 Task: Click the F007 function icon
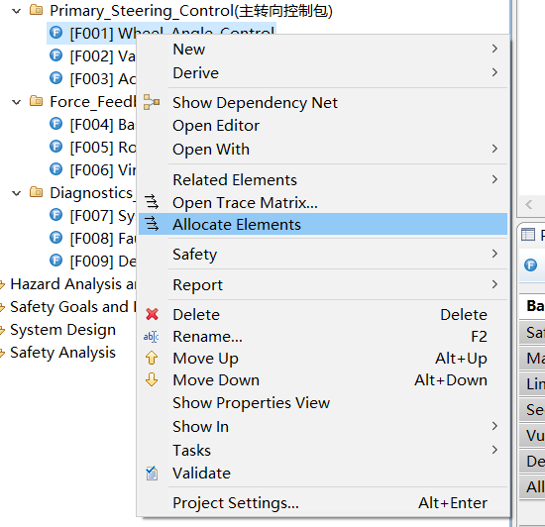click(x=55, y=215)
